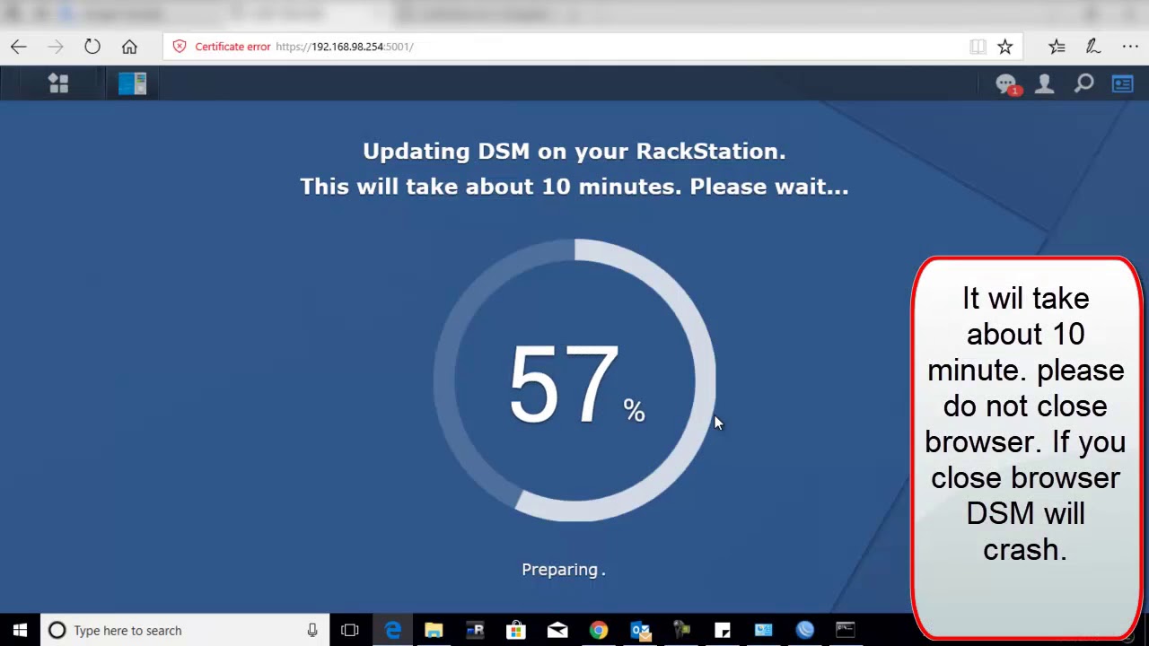Open Task View from the taskbar

(350, 631)
